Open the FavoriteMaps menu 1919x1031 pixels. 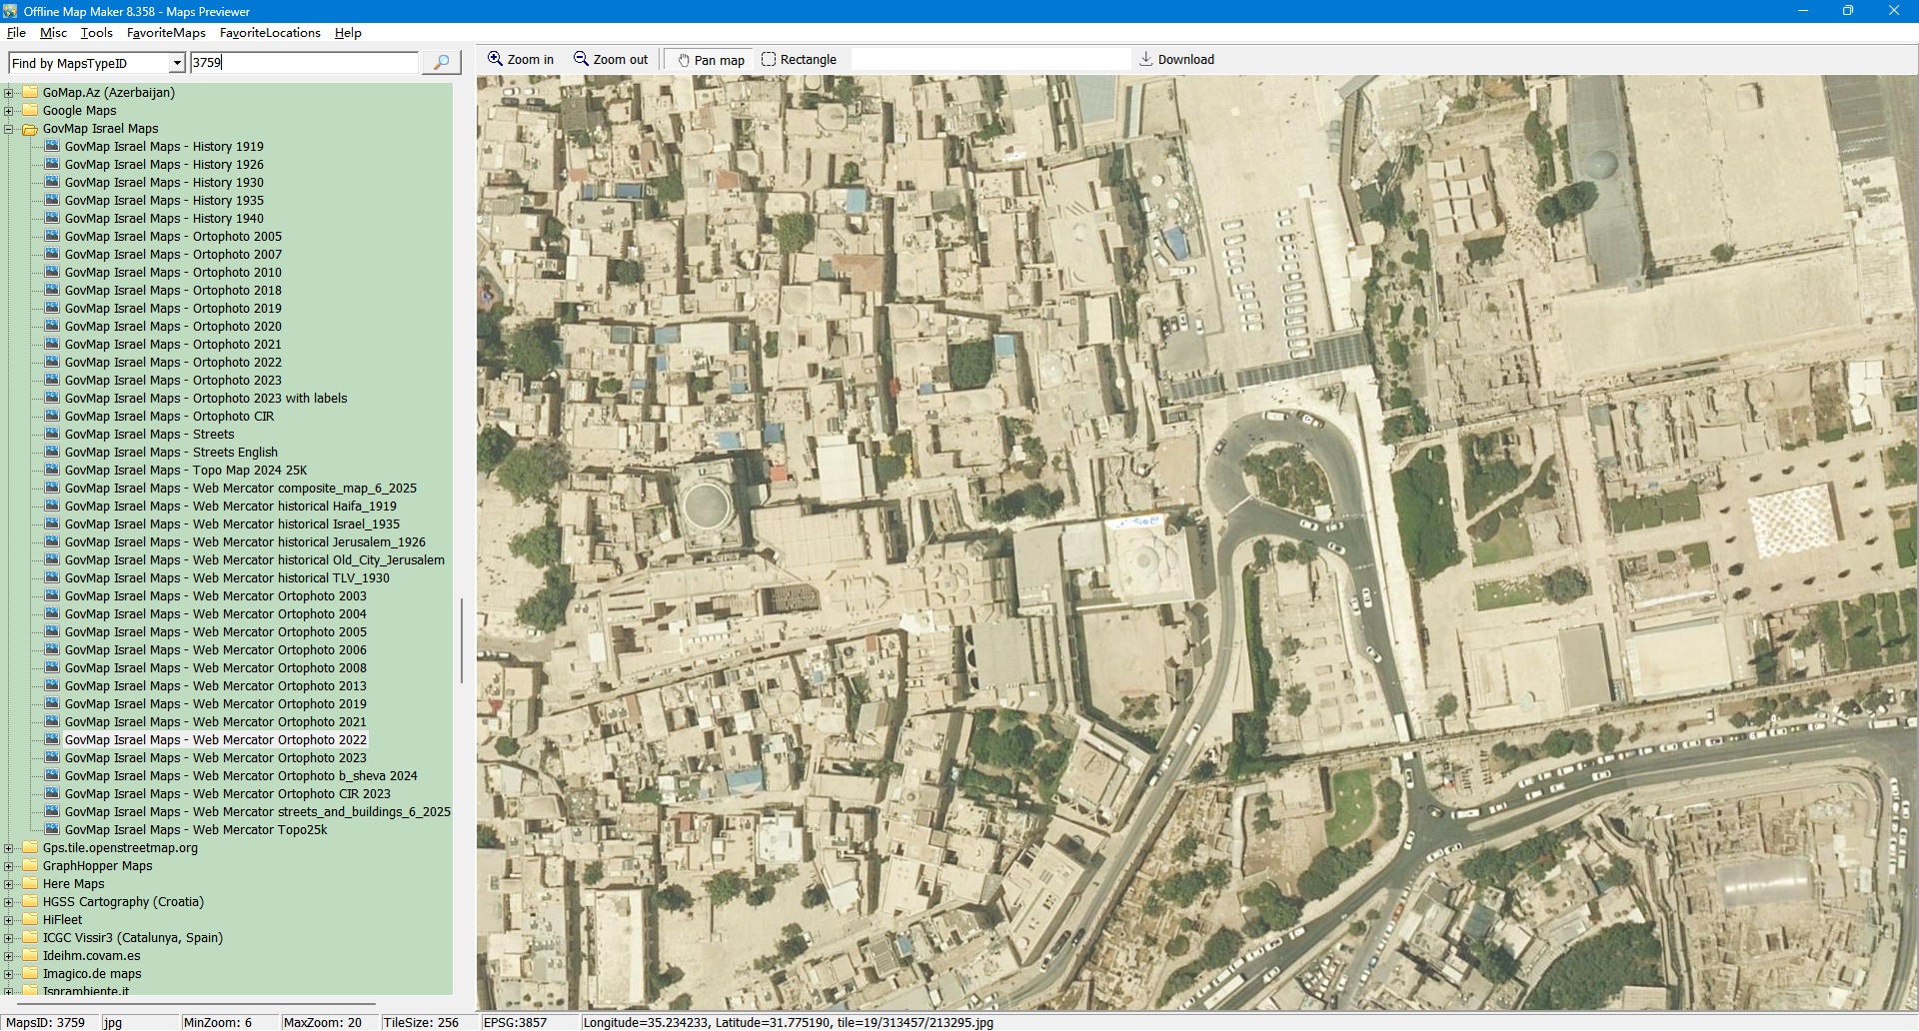pos(166,33)
